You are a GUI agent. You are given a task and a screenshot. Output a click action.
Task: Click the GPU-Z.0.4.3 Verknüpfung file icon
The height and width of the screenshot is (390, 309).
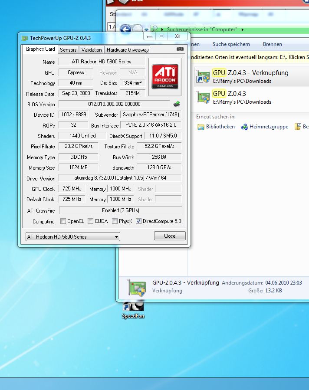click(x=203, y=76)
